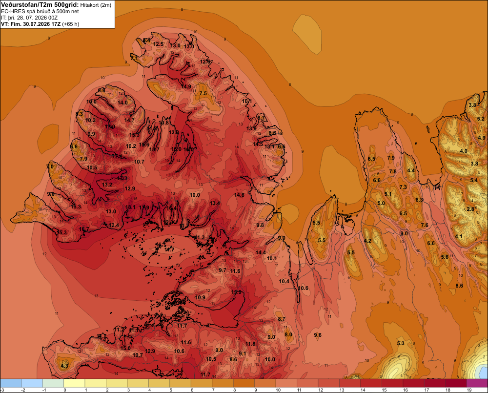The image size is (488, 393).
Task: Select the 8.3 temperature label
Action: click(79, 114)
